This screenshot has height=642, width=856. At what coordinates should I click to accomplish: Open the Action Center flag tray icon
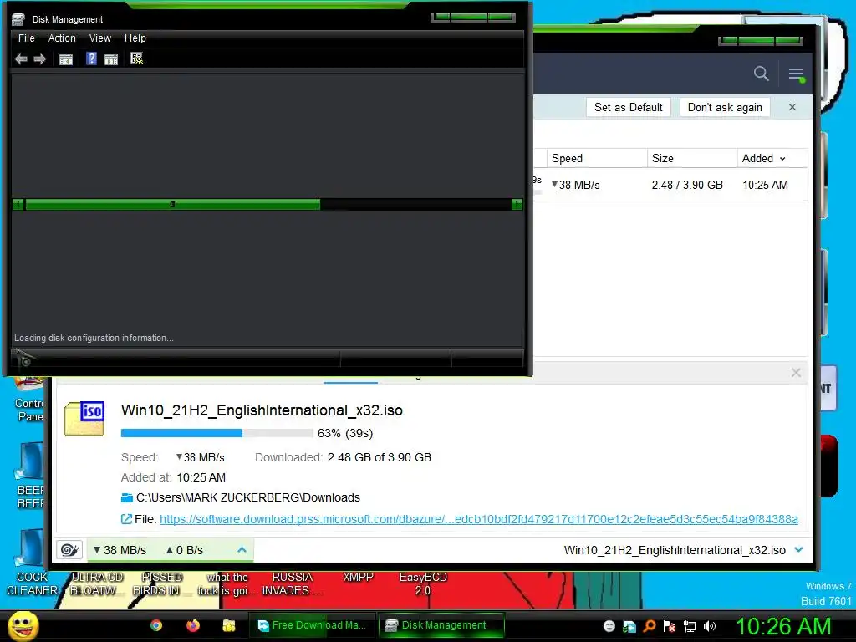click(670, 626)
